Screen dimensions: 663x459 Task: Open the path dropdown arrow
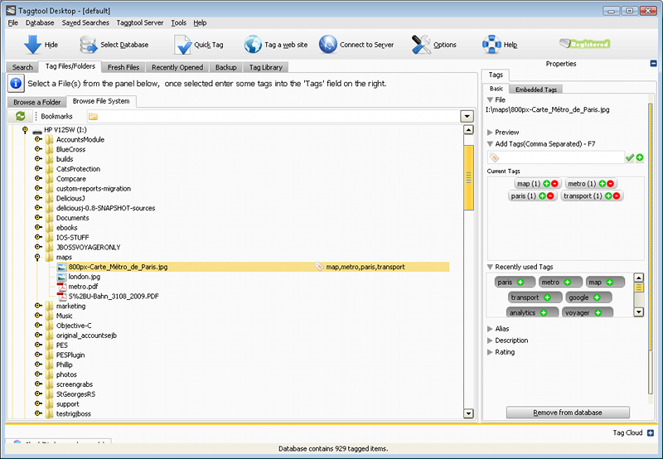[467, 116]
